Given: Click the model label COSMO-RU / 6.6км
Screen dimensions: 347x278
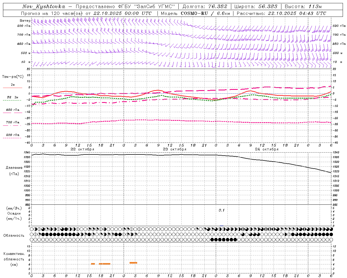Looking at the screenshot, I should pos(205,13).
